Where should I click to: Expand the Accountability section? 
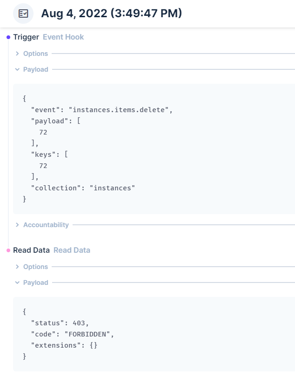pos(46,225)
